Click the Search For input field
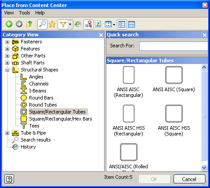 pos(174,46)
